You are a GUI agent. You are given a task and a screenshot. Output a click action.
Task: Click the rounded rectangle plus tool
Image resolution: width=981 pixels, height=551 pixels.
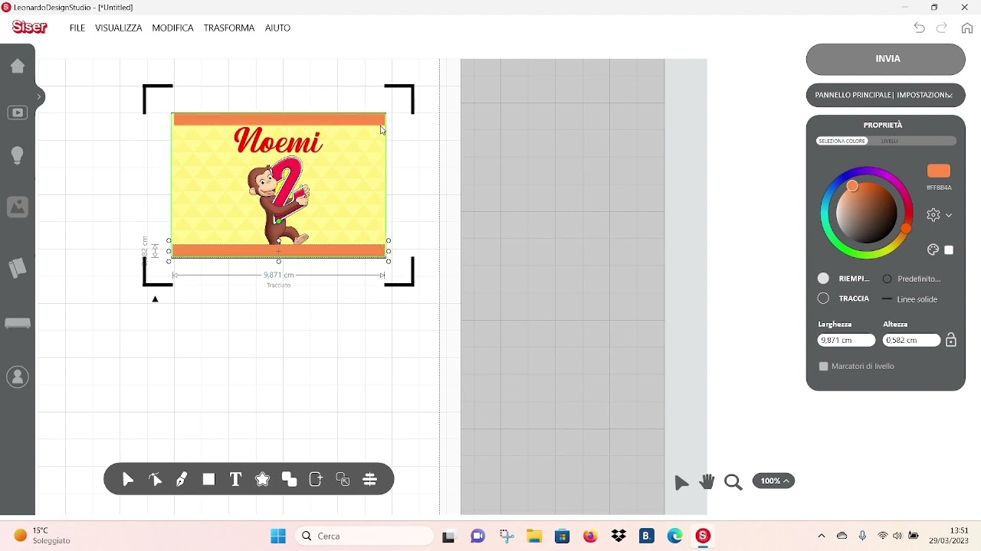click(316, 480)
